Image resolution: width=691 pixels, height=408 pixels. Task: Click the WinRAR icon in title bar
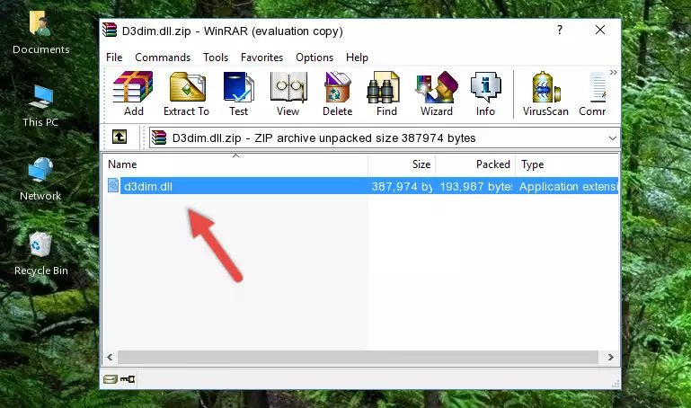[x=110, y=30]
